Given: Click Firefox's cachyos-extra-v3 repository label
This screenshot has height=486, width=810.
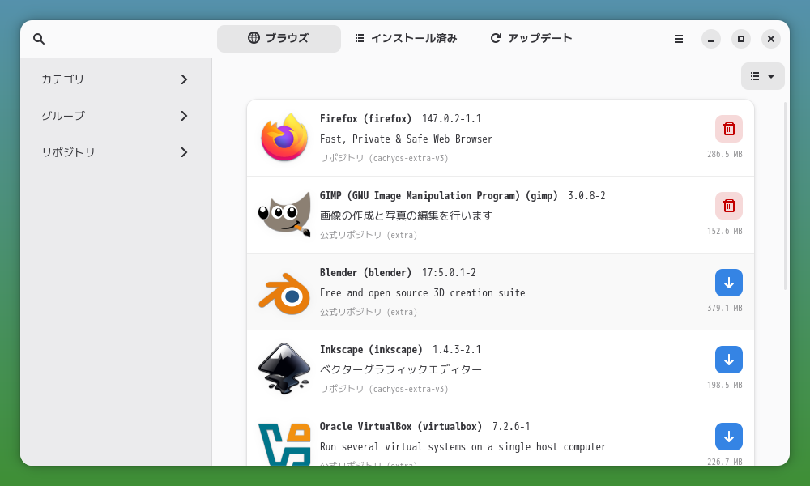Looking at the screenshot, I should (x=384, y=158).
